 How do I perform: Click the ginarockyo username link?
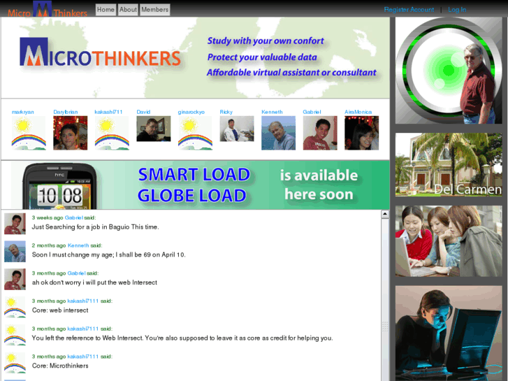point(191,112)
